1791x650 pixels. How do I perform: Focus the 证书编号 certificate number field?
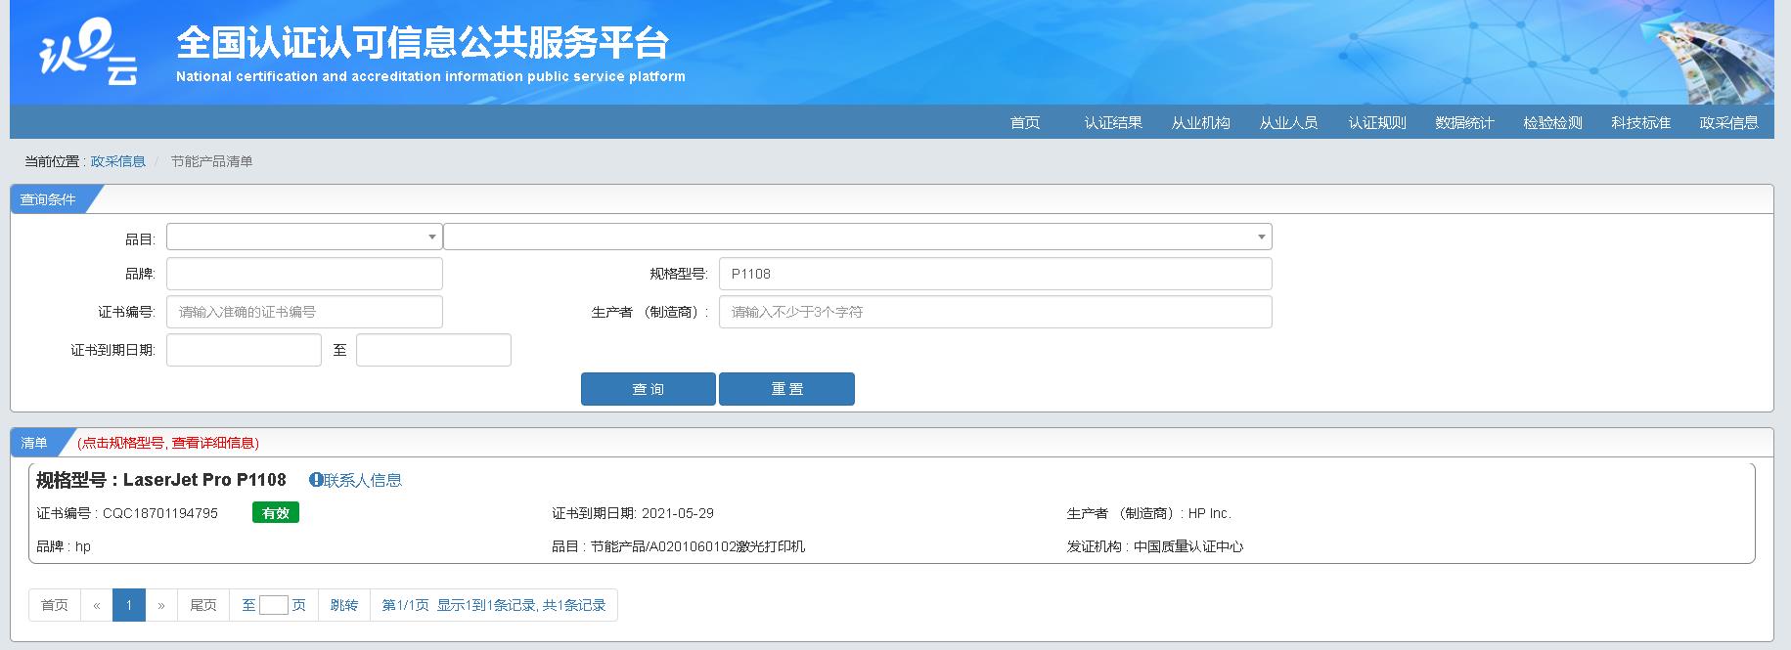point(304,312)
